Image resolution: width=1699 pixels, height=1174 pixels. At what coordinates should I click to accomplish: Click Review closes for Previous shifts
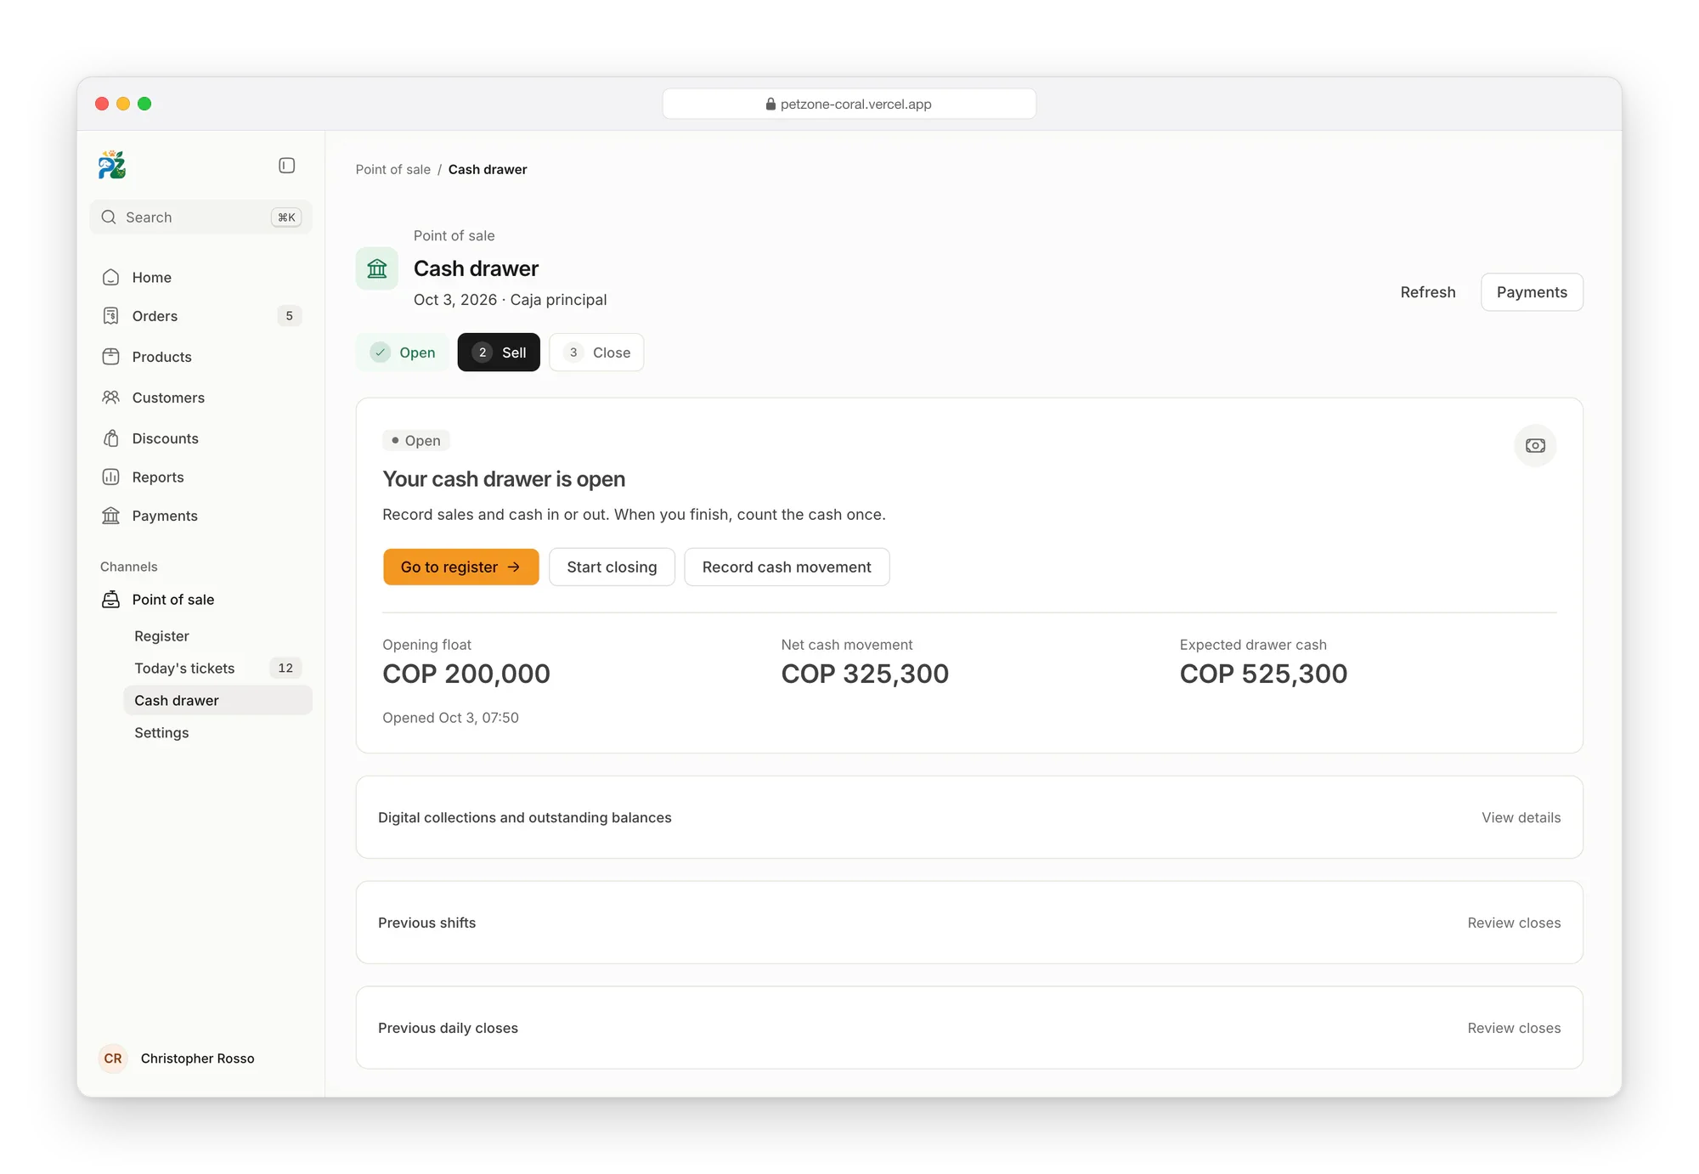[1514, 923]
